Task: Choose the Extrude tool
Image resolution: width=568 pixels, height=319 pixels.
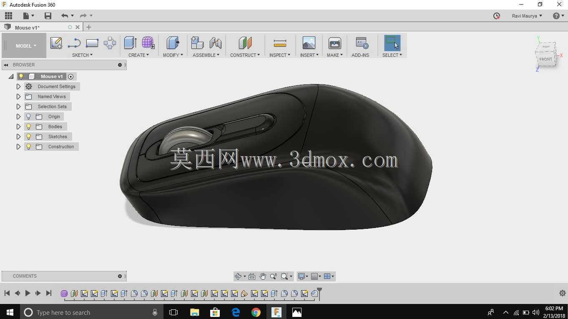Action: 131,43
